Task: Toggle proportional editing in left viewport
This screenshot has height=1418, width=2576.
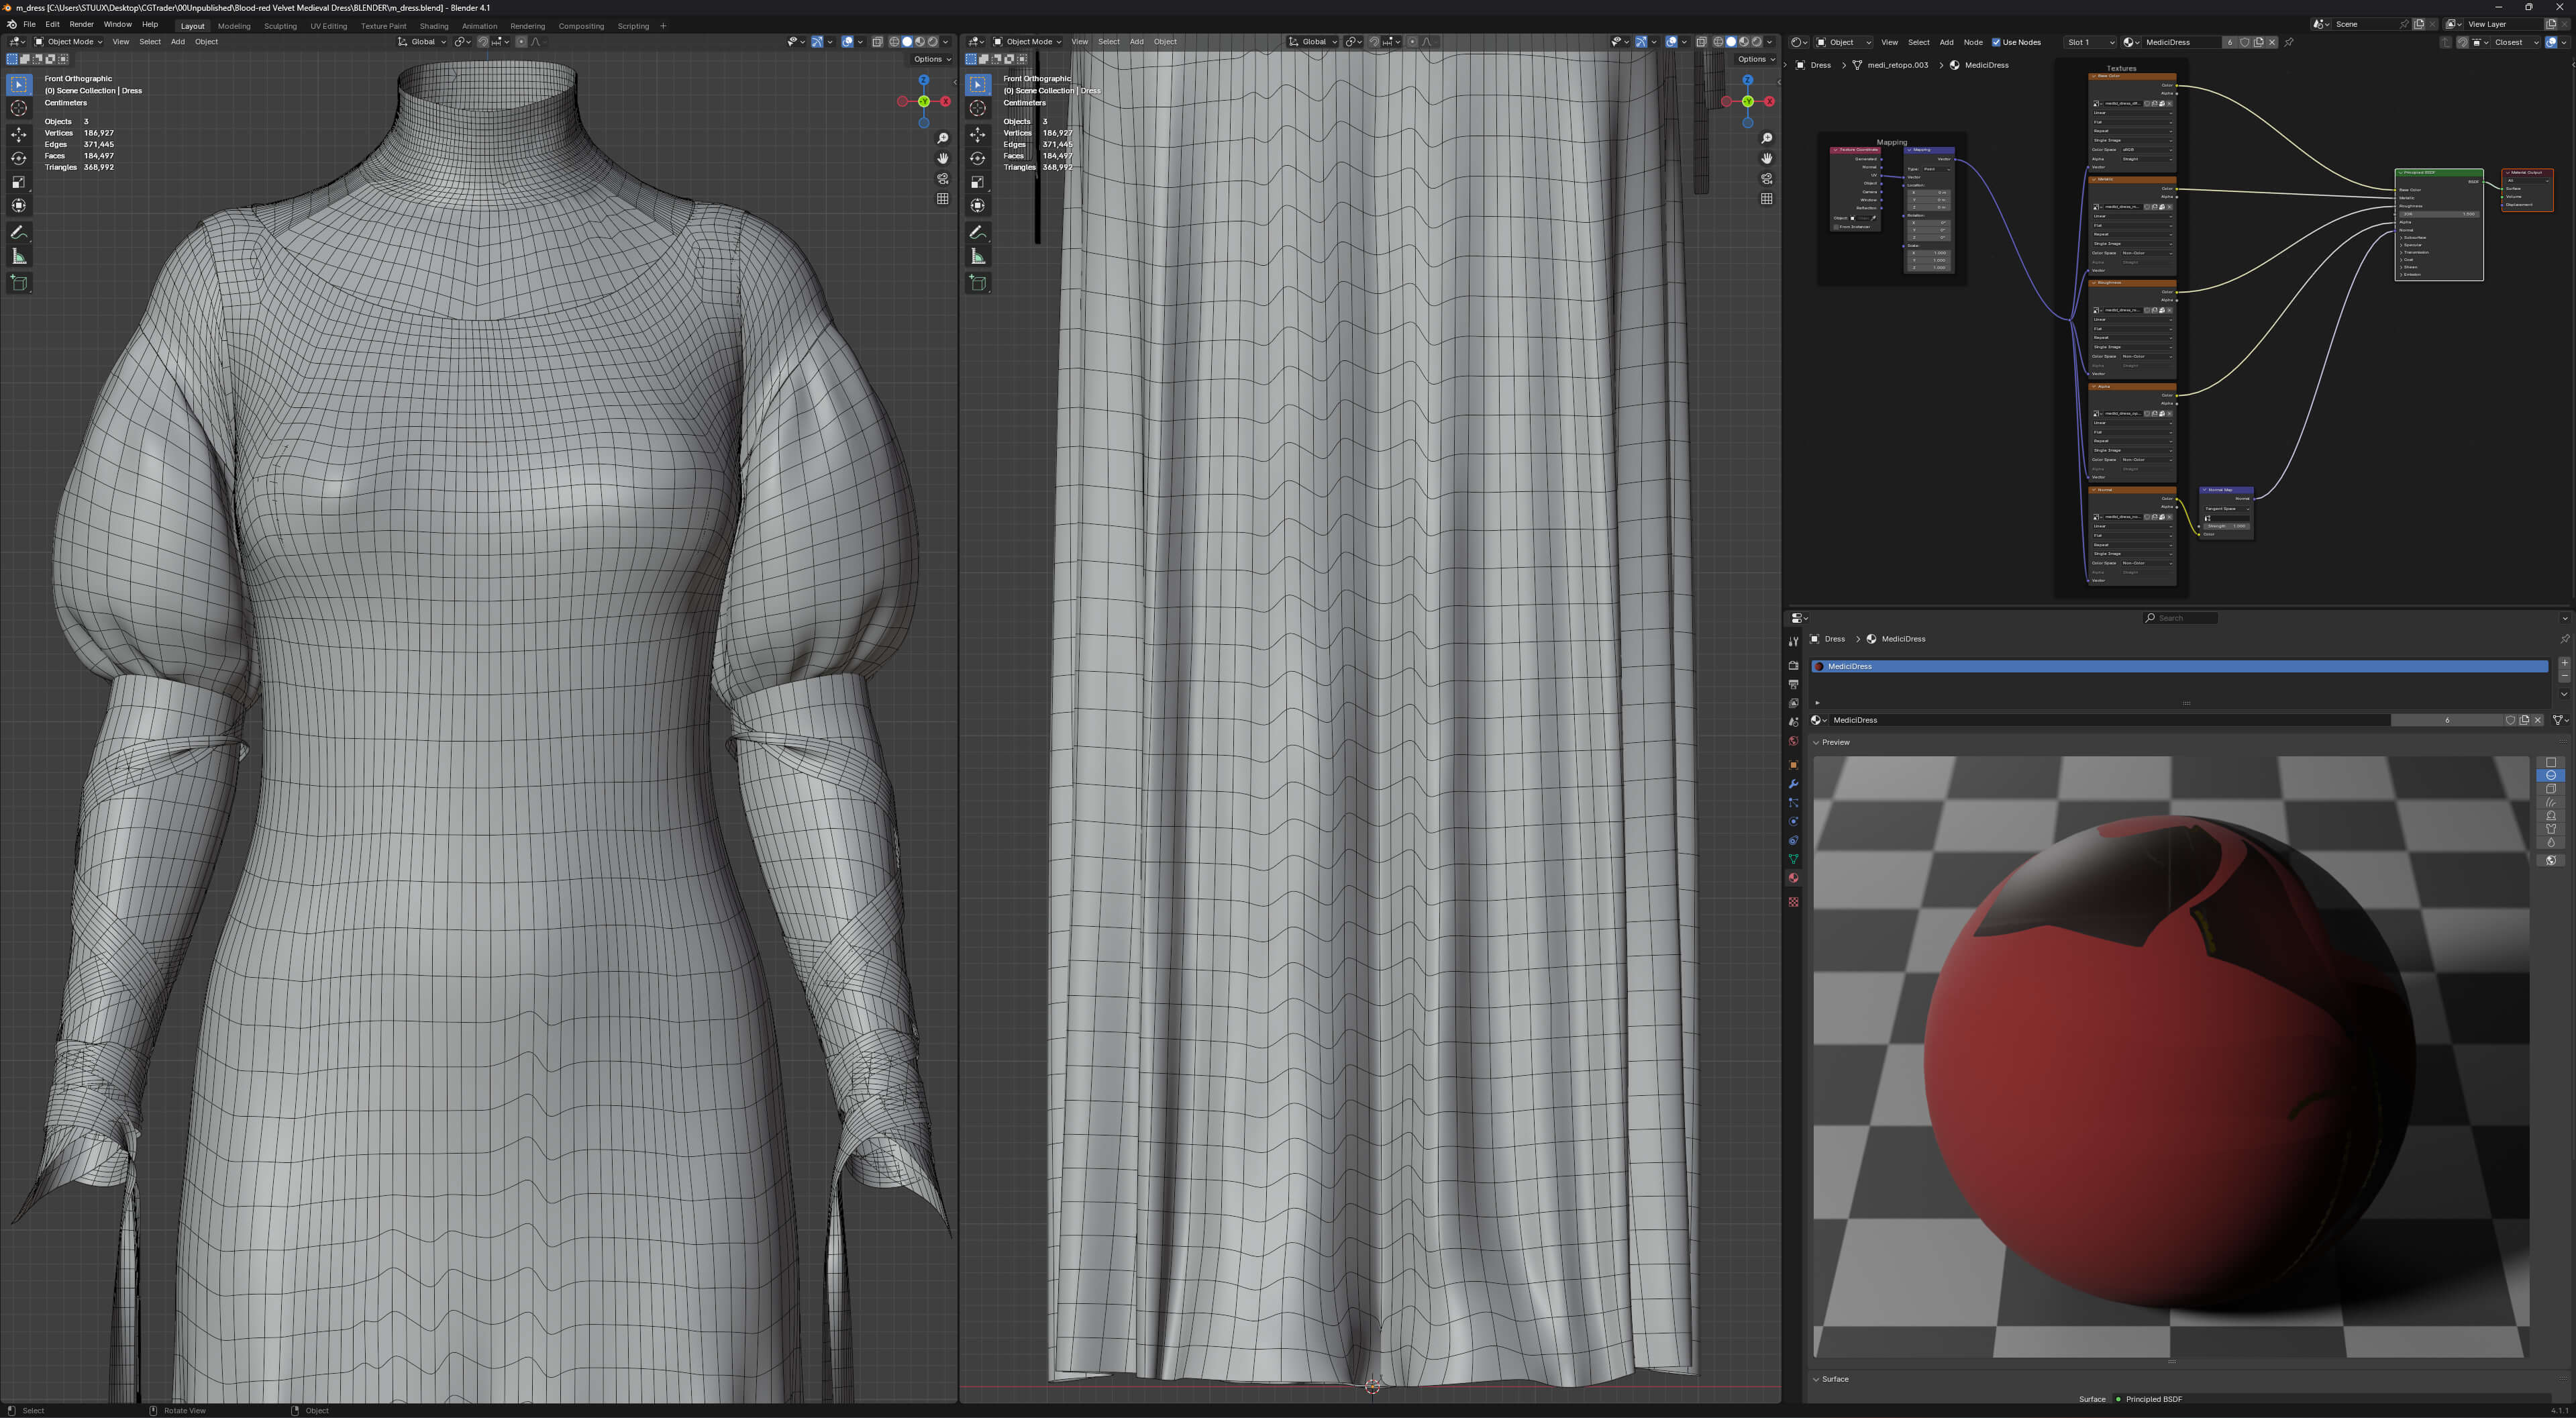Action: (x=521, y=42)
